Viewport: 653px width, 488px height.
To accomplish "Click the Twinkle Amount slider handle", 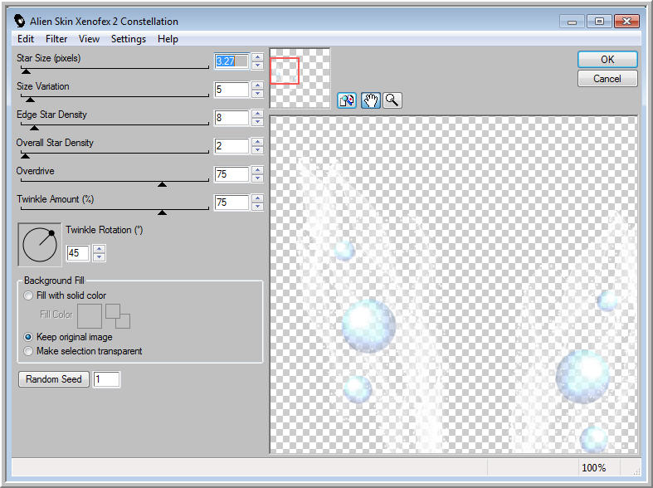I will 162,212.
